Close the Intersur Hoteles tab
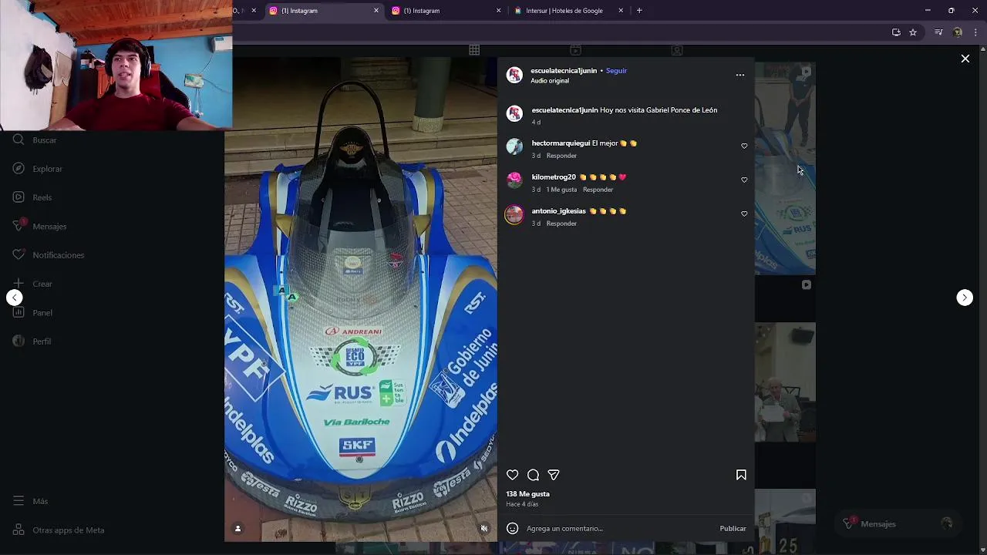Image resolution: width=987 pixels, height=555 pixels. point(621,11)
